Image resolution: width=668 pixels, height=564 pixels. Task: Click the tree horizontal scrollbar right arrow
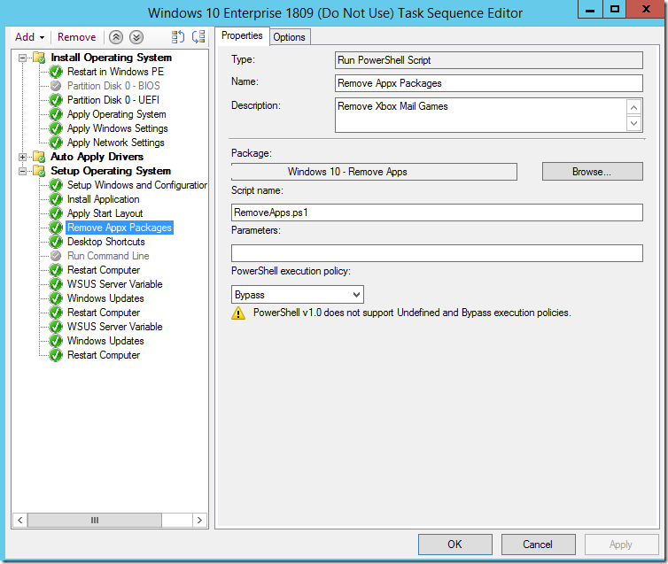[x=199, y=520]
